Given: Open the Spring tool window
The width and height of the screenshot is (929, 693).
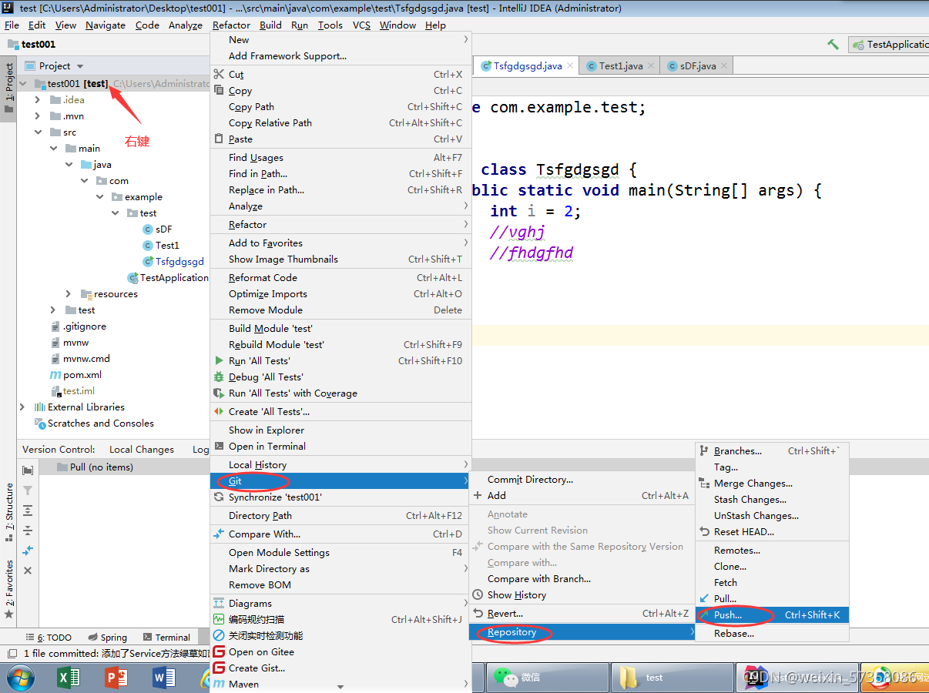Looking at the screenshot, I should pos(107,638).
